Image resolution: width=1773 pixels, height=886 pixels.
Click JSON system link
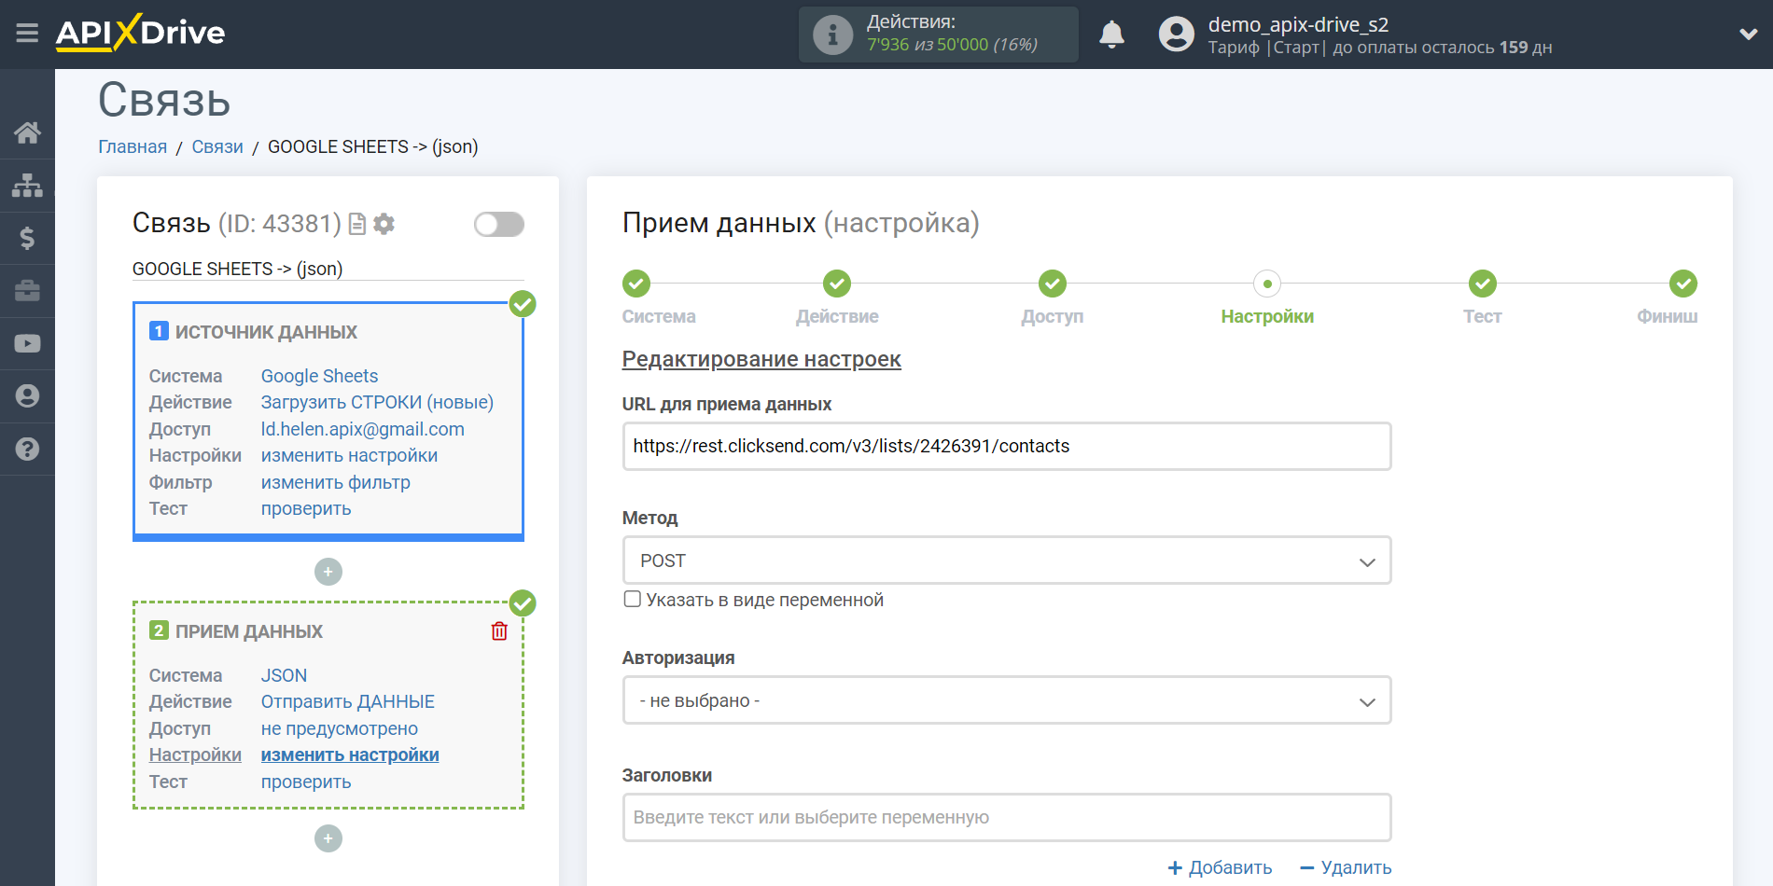[284, 675]
